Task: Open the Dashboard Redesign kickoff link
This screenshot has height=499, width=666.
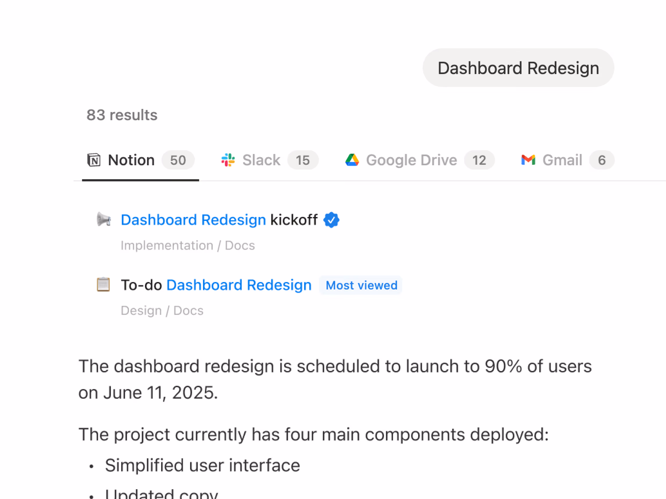Action: click(219, 220)
